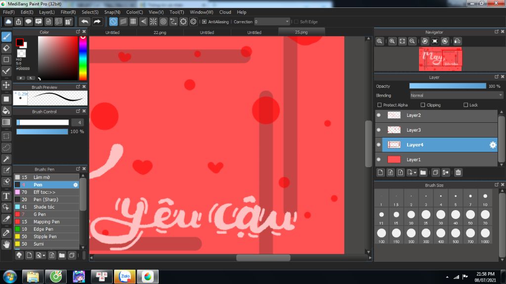Enable Clipping checkbox
506x284 pixels.
(423, 105)
